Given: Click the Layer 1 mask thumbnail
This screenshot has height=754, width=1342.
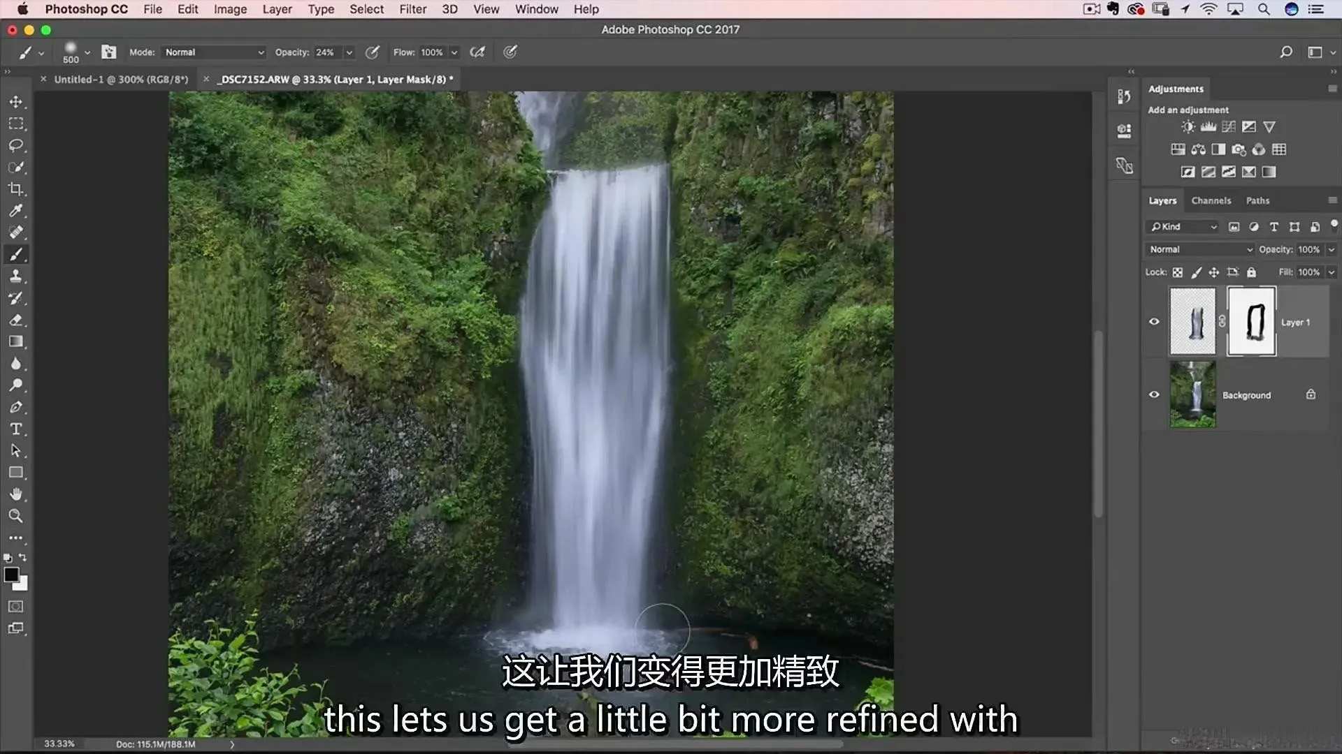Looking at the screenshot, I should coord(1252,322).
